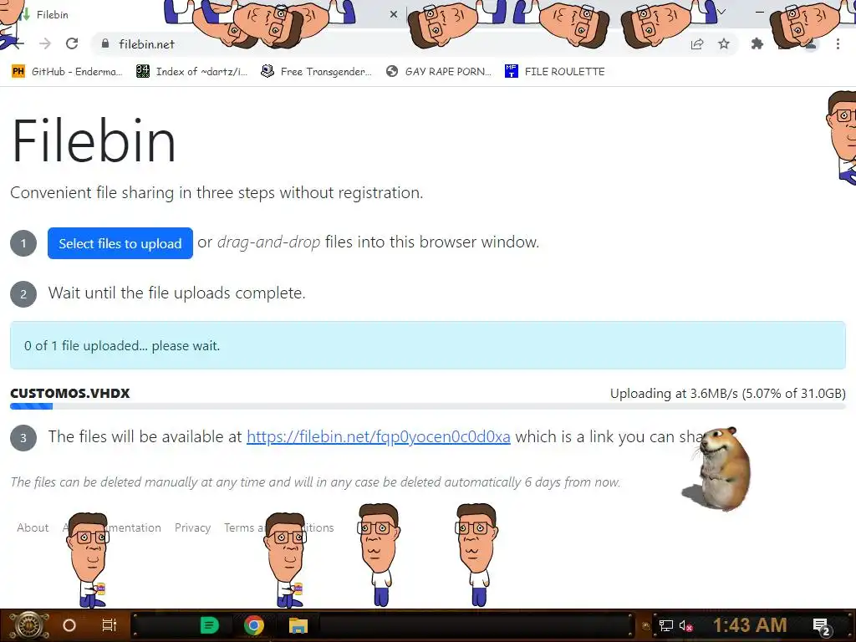
Task: Click the CUSTOMOS.VHDX upload progress bar
Action: [428, 406]
